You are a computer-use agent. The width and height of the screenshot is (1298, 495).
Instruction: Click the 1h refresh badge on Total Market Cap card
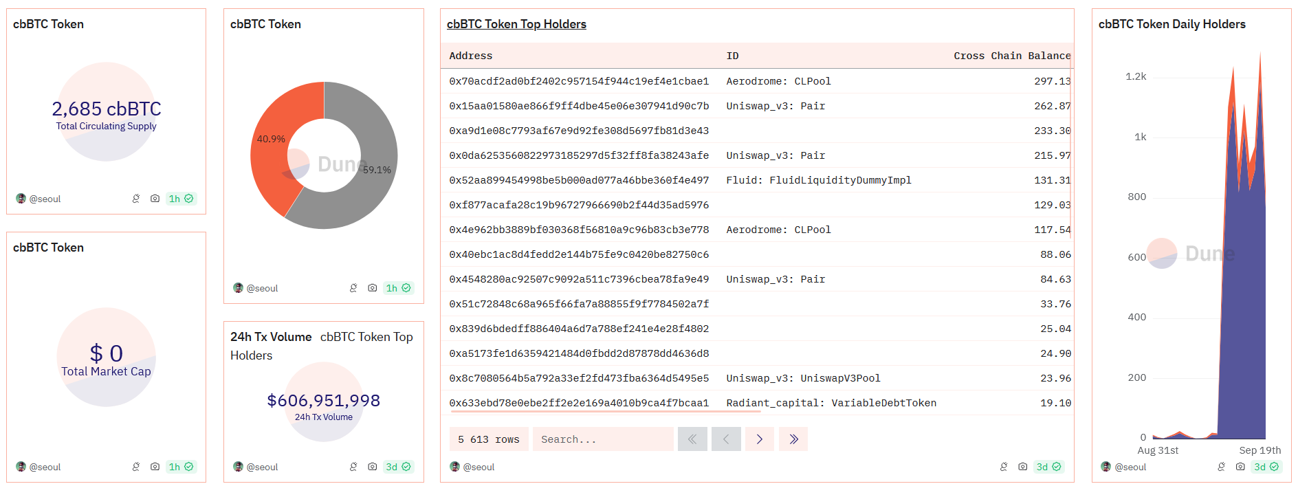pos(181,467)
